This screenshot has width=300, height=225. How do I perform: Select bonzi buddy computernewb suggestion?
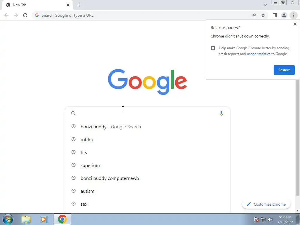point(147,178)
